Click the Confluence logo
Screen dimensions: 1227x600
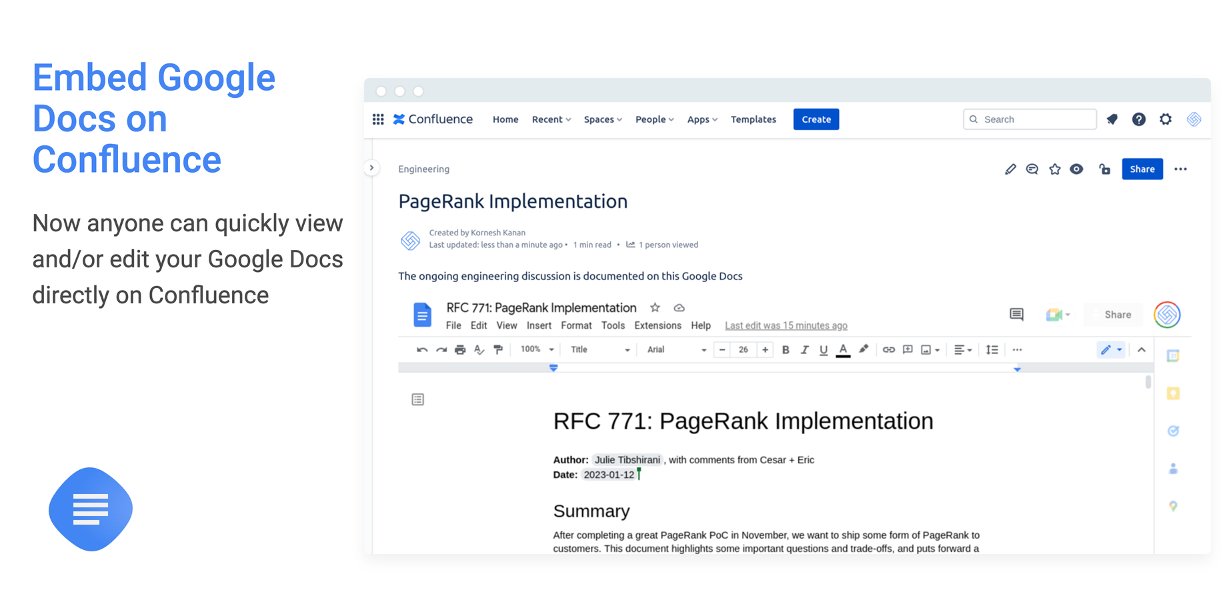(433, 119)
